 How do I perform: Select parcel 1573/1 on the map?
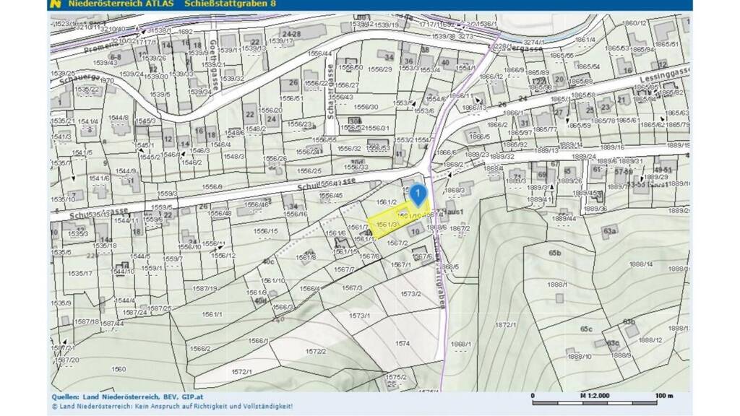click(x=359, y=316)
